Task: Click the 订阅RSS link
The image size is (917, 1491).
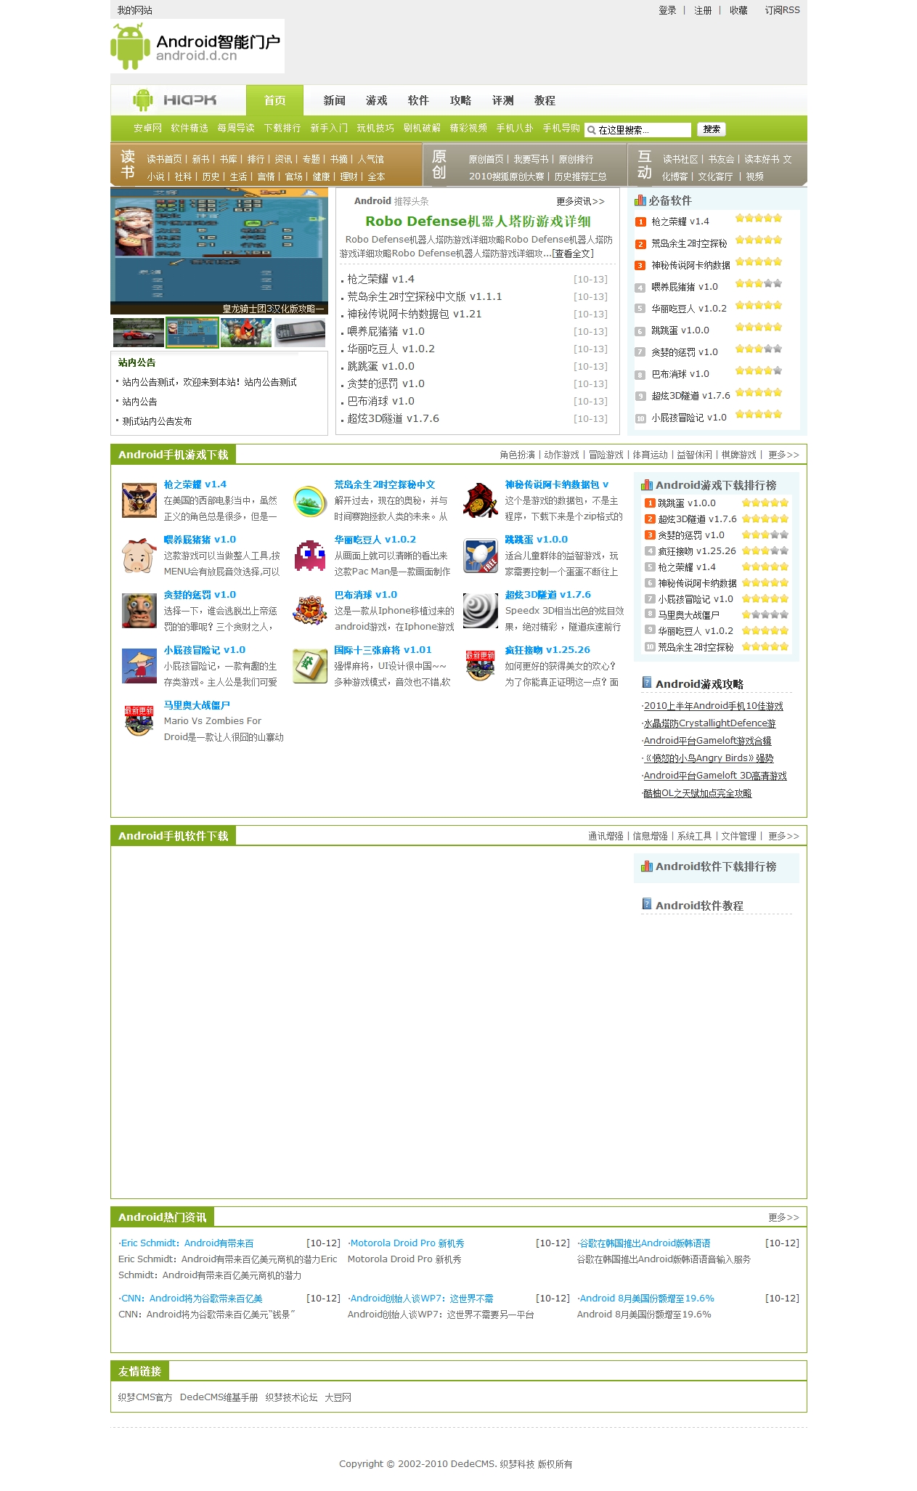Action: 782,10
